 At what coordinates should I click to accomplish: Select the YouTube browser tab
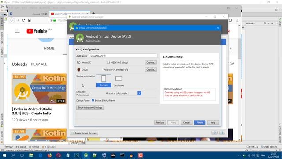(70, 14)
